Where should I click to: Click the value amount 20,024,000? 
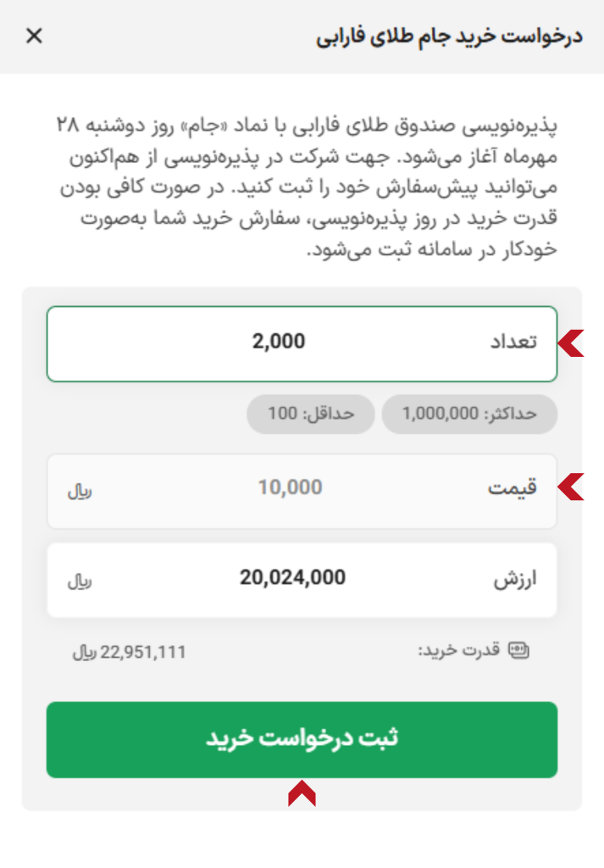[x=292, y=578]
